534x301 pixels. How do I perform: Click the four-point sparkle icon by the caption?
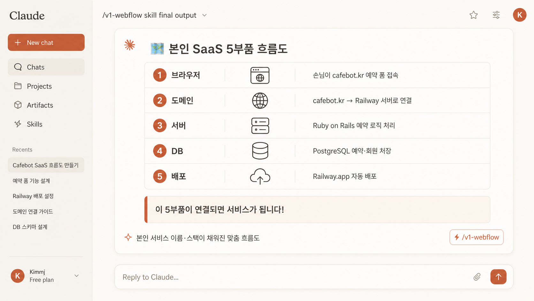click(x=128, y=237)
